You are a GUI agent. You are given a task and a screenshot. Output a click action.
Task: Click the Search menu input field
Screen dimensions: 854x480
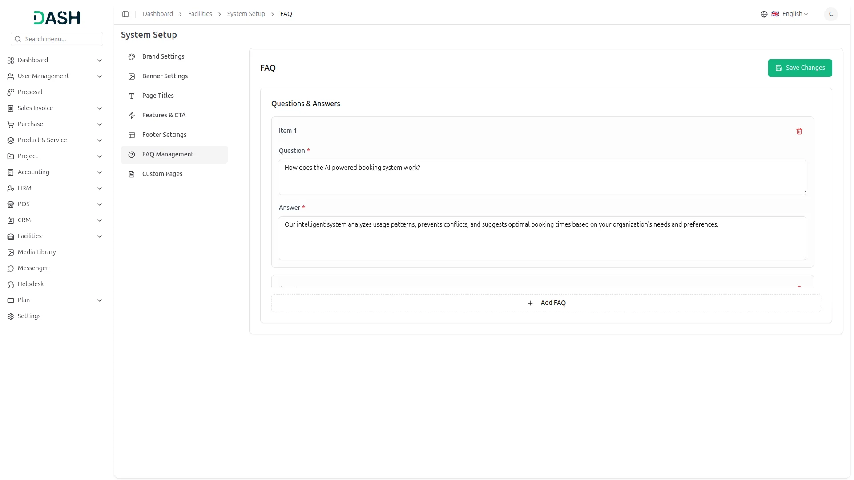pyautogui.click(x=61, y=39)
